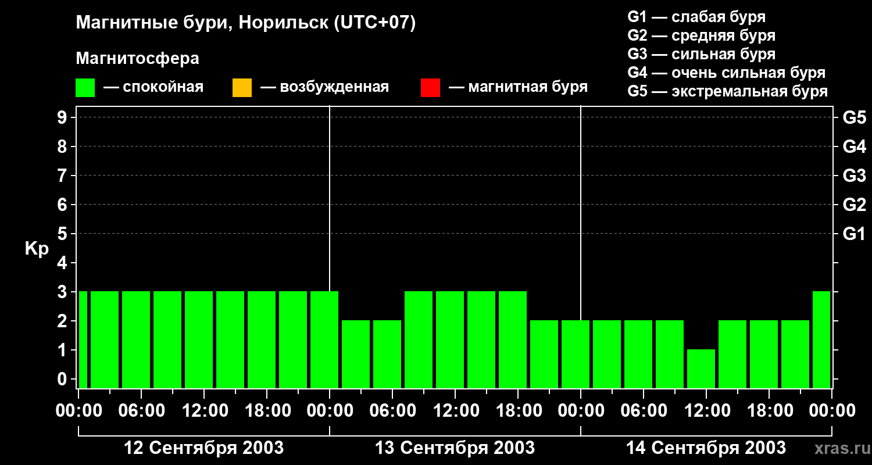The height and width of the screenshot is (465, 872).
Task: Click the '12:00' time label on 14 September
Action: tap(706, 411)
